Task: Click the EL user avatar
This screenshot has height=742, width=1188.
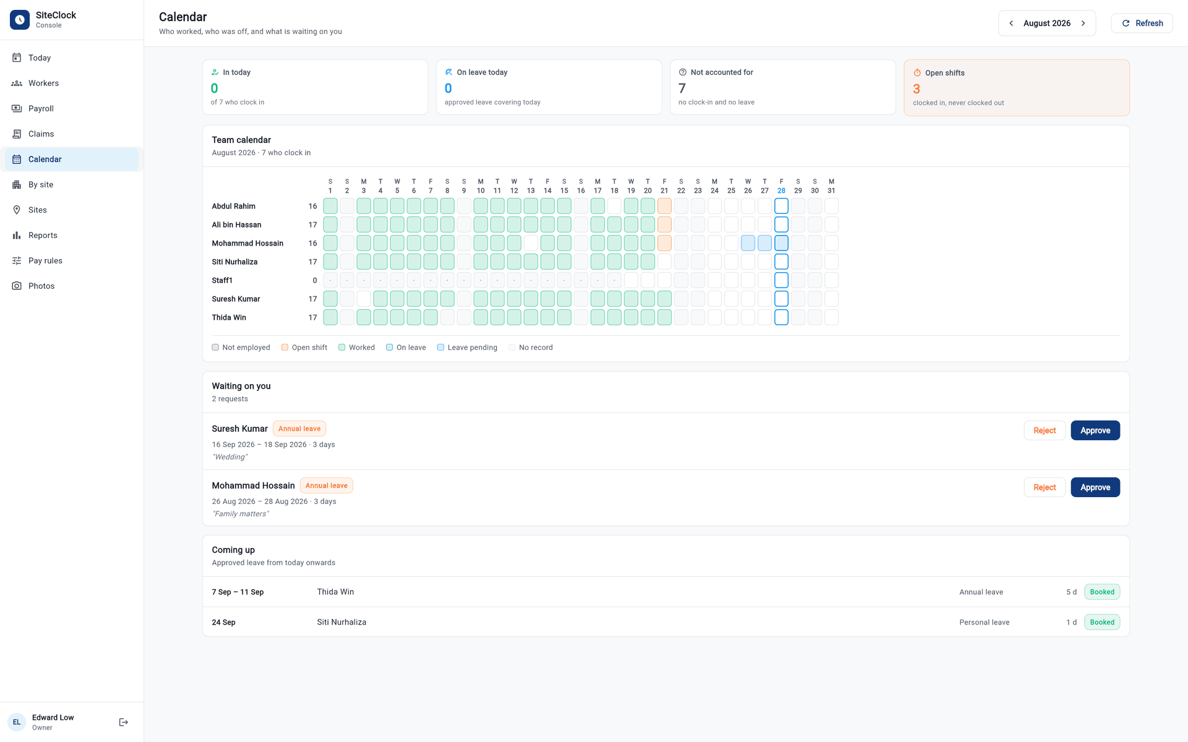Action: (x=17, y=722)
